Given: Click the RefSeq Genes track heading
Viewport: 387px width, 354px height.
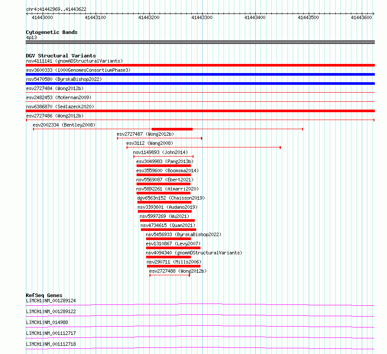Looking at the screenshot, I should pyautogui.click(x=44, y=295).
